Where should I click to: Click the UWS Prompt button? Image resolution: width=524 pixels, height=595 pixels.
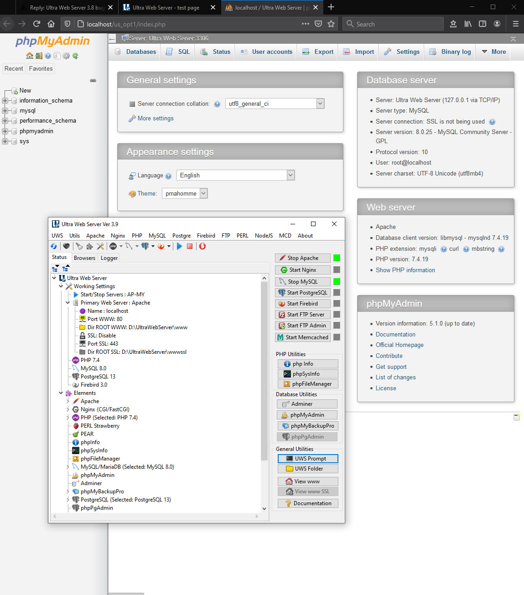coord(308,459)
